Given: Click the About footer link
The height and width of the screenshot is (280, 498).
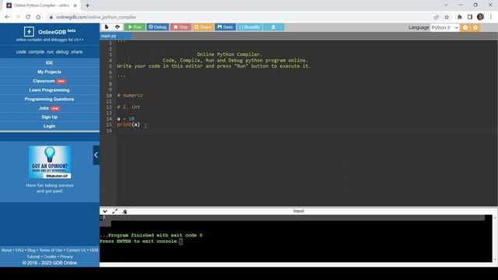Looking at the screenshot, I should (x=6, y=250).
